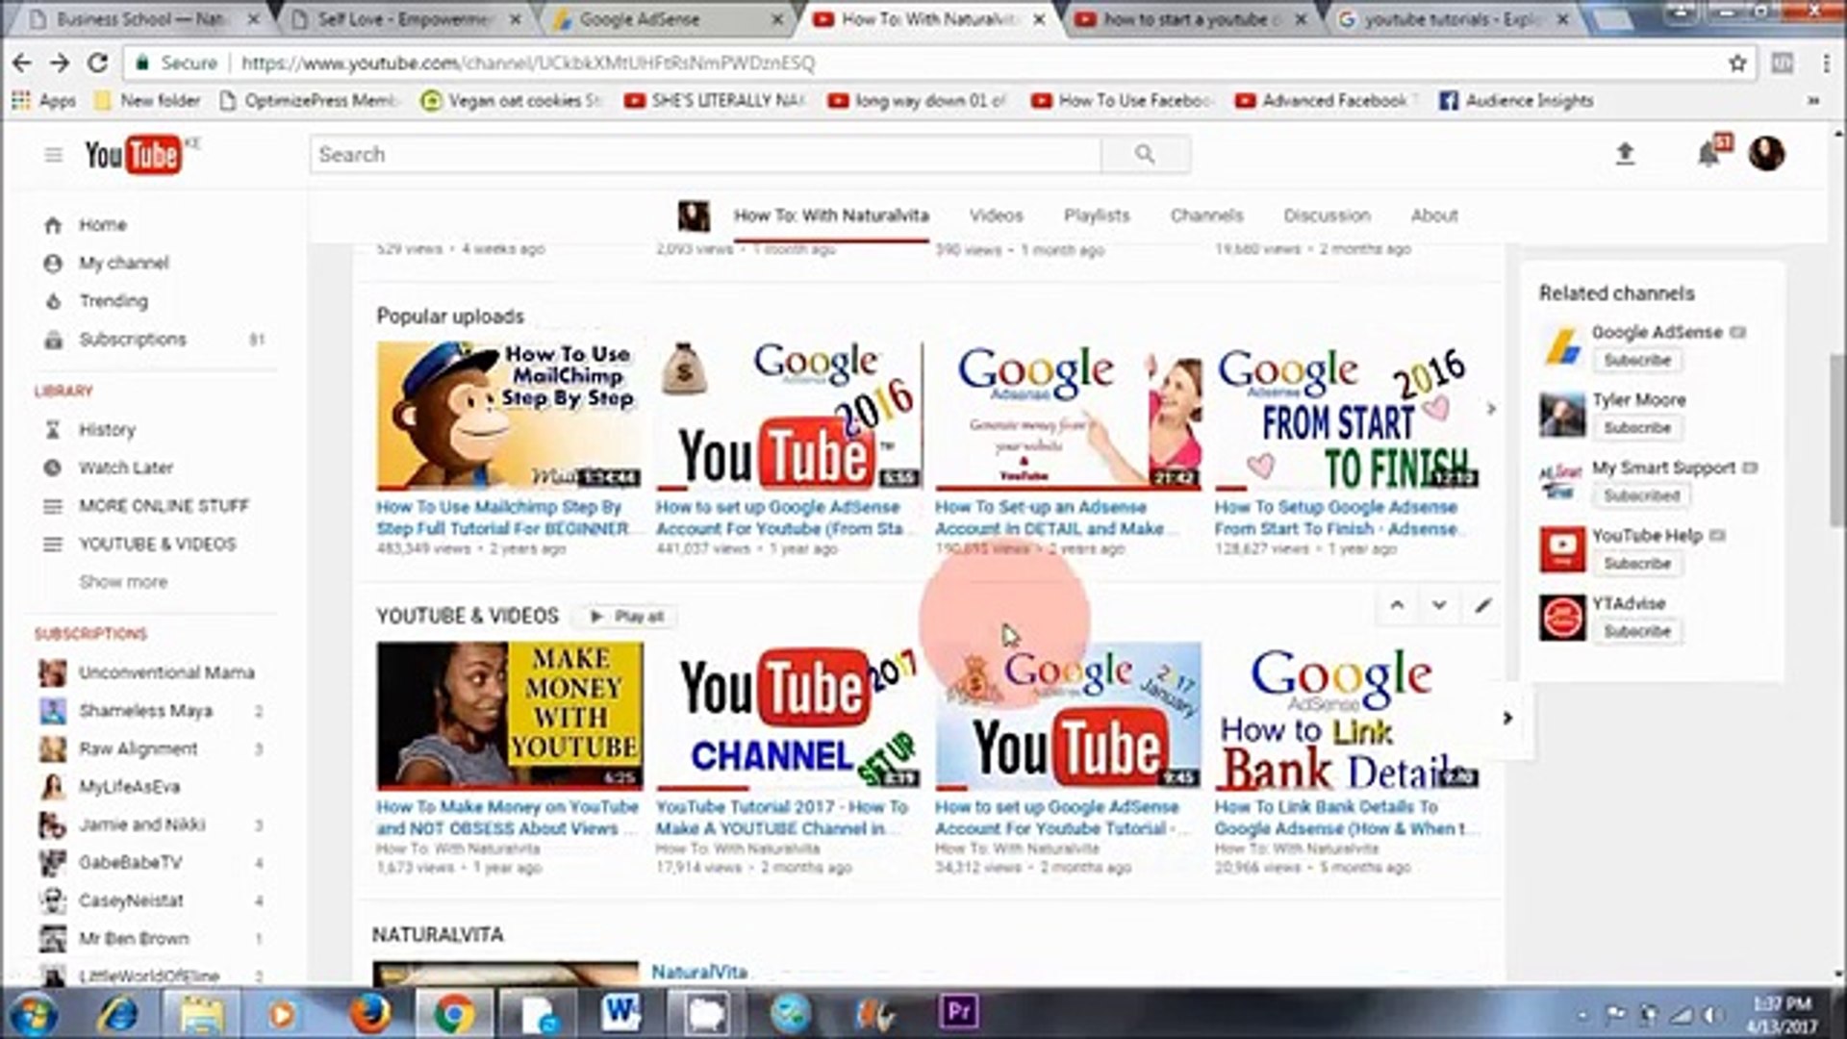The height and width of the screenshot is (1039, 1847).
Task: Open the notifications bell icon
Action: pyautogui.click(x=1708, y=154)
